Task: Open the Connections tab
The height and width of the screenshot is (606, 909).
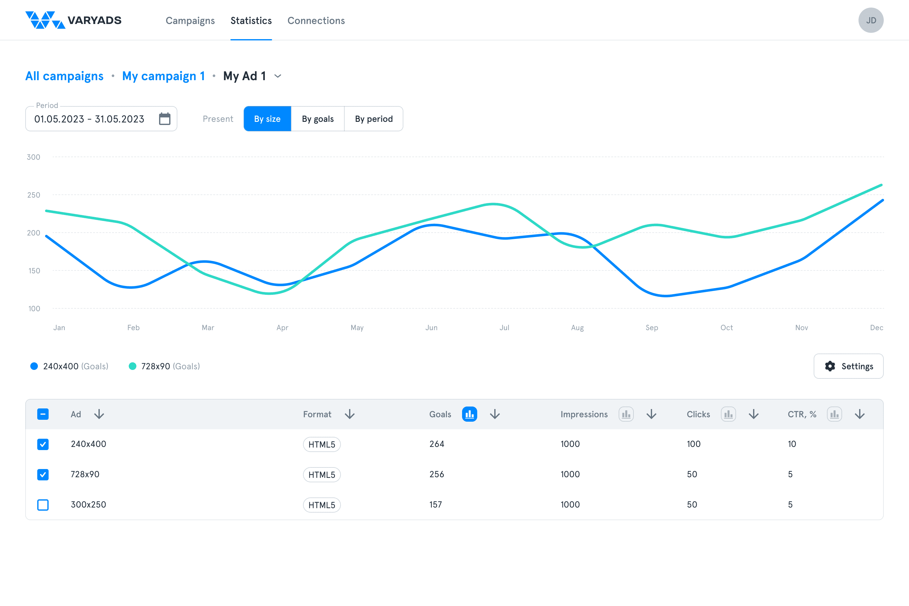Action: click(316, 21)
